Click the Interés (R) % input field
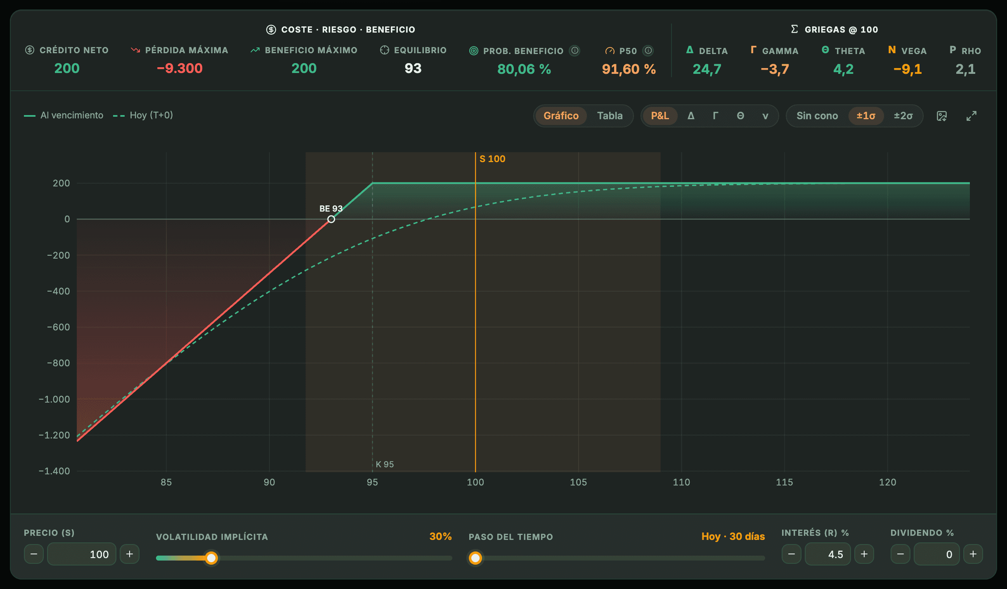This screenshot has width=1007, height=589. 828,554
